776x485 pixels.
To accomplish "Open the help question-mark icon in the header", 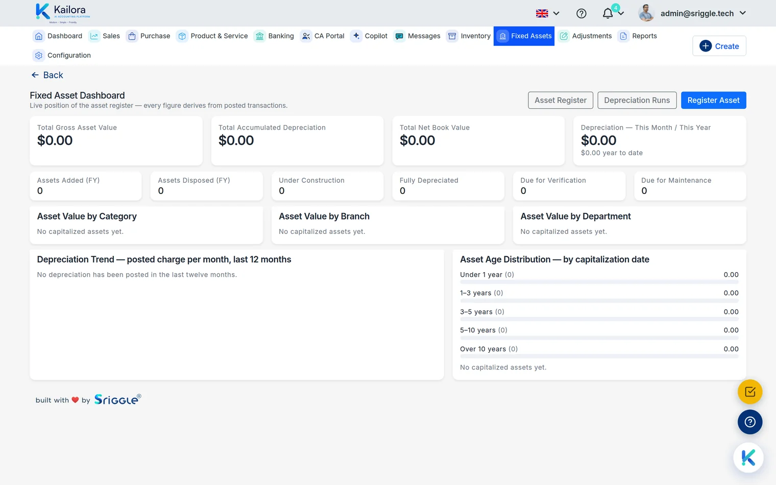I will pyautogui.click(x=581, y=13).
